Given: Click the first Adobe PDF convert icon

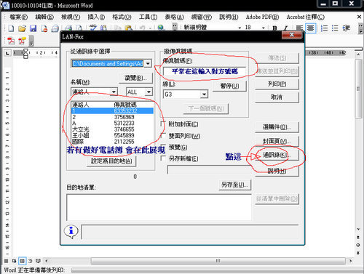Looking at the screenshot, I should click(x=11, y=41).
